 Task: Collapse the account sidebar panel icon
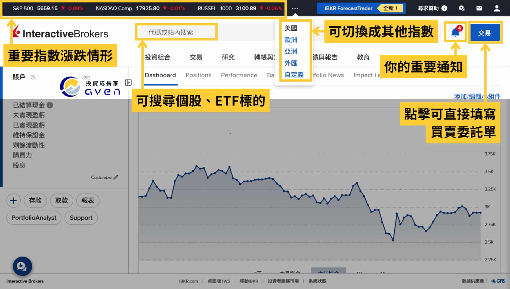coord(128,82)
